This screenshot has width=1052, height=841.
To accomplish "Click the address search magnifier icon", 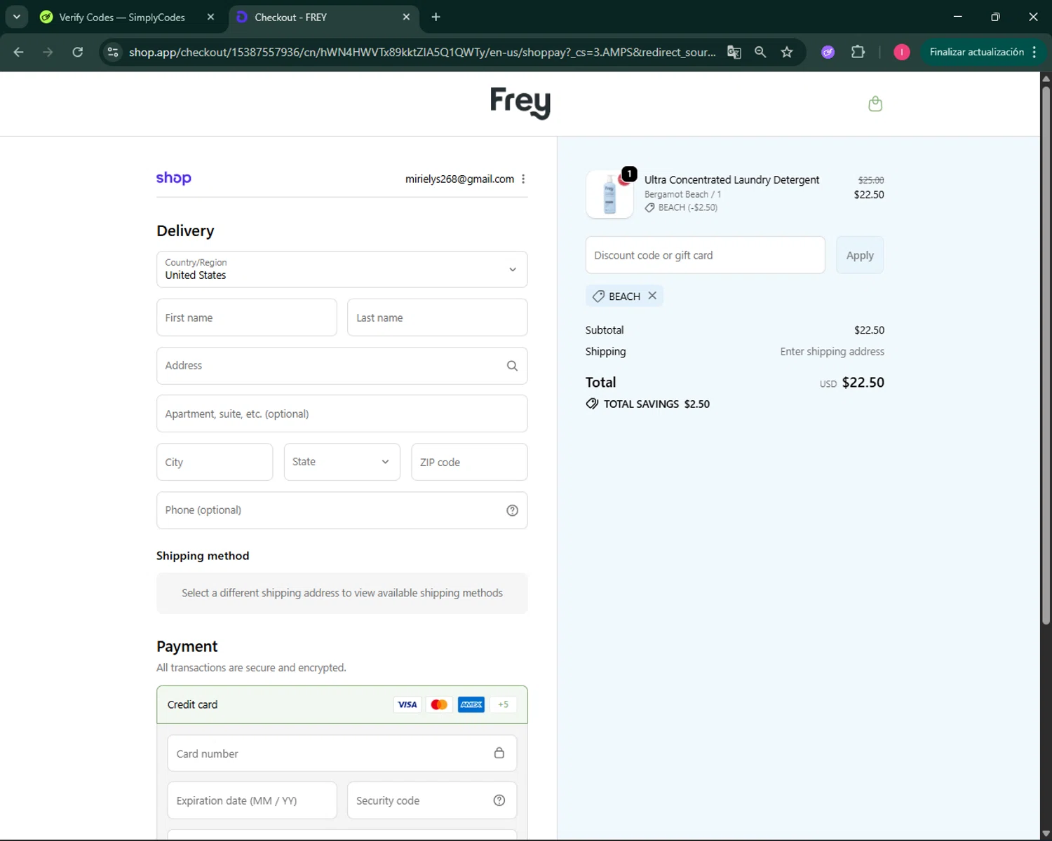I will point(512,366).
